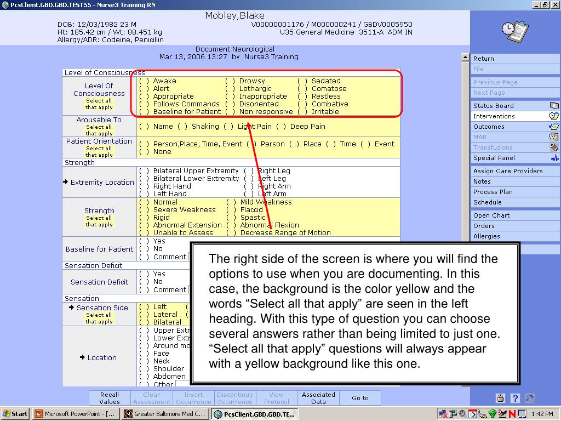
Task: Open the Orders menu item
Action: coord(514,226)
